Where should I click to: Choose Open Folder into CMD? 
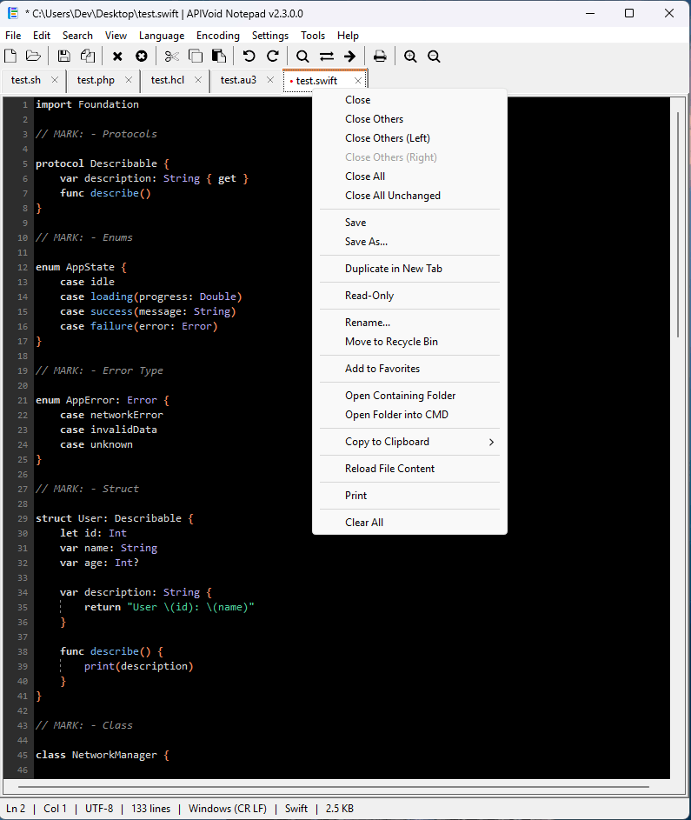click(409, 415)
